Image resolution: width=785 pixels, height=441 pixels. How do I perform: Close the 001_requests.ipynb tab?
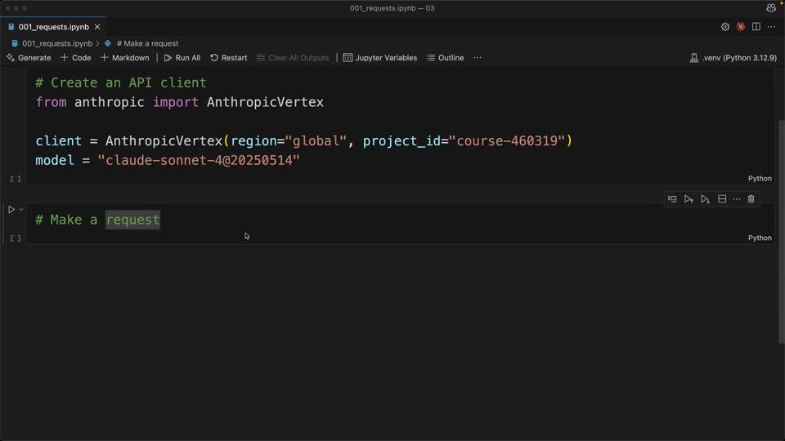click(97, 27)
